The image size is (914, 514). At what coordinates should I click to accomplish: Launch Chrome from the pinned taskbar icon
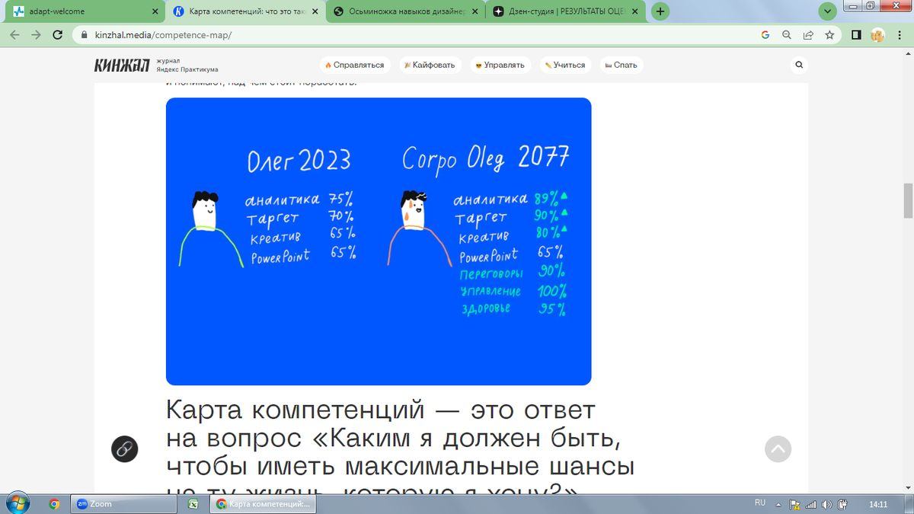[x=54, y=504]
